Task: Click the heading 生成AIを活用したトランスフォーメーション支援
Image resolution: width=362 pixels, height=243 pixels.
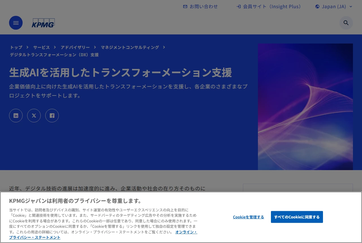Action: coord(120,73)
